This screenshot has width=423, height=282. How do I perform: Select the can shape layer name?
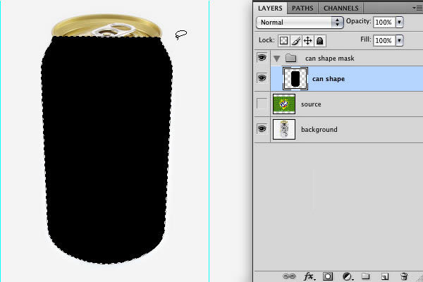click(329, 79)
